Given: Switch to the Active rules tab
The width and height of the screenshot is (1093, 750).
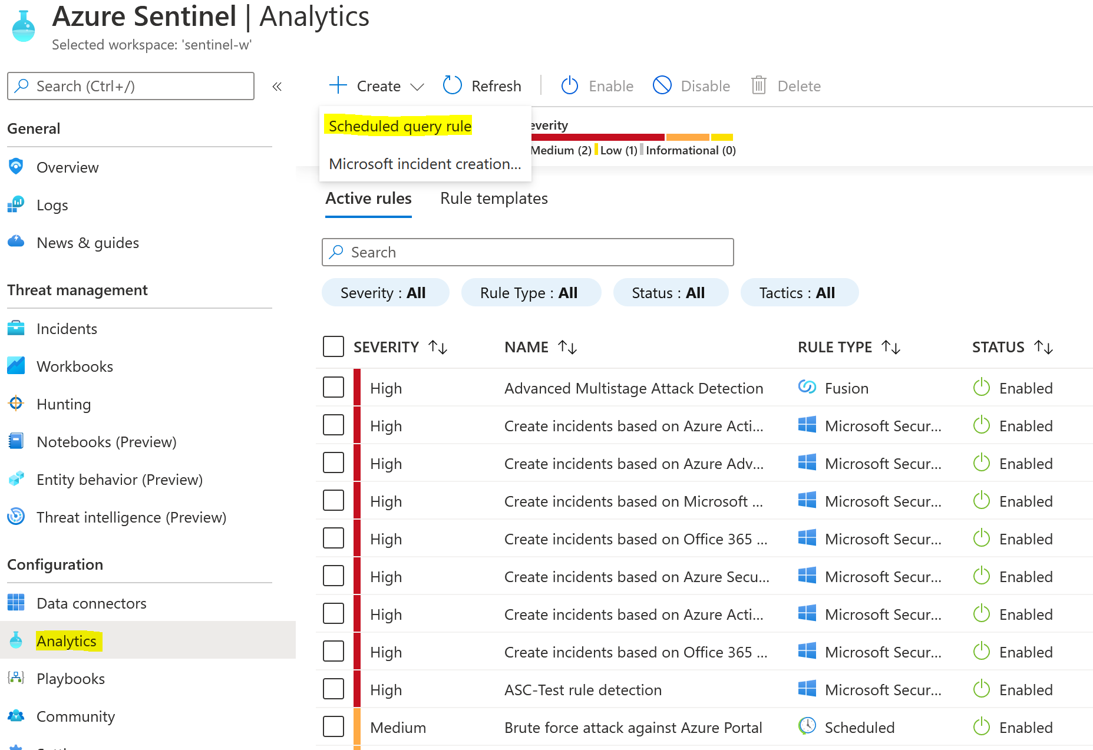Looking at the screenshot, I should [x=368, y=199].
